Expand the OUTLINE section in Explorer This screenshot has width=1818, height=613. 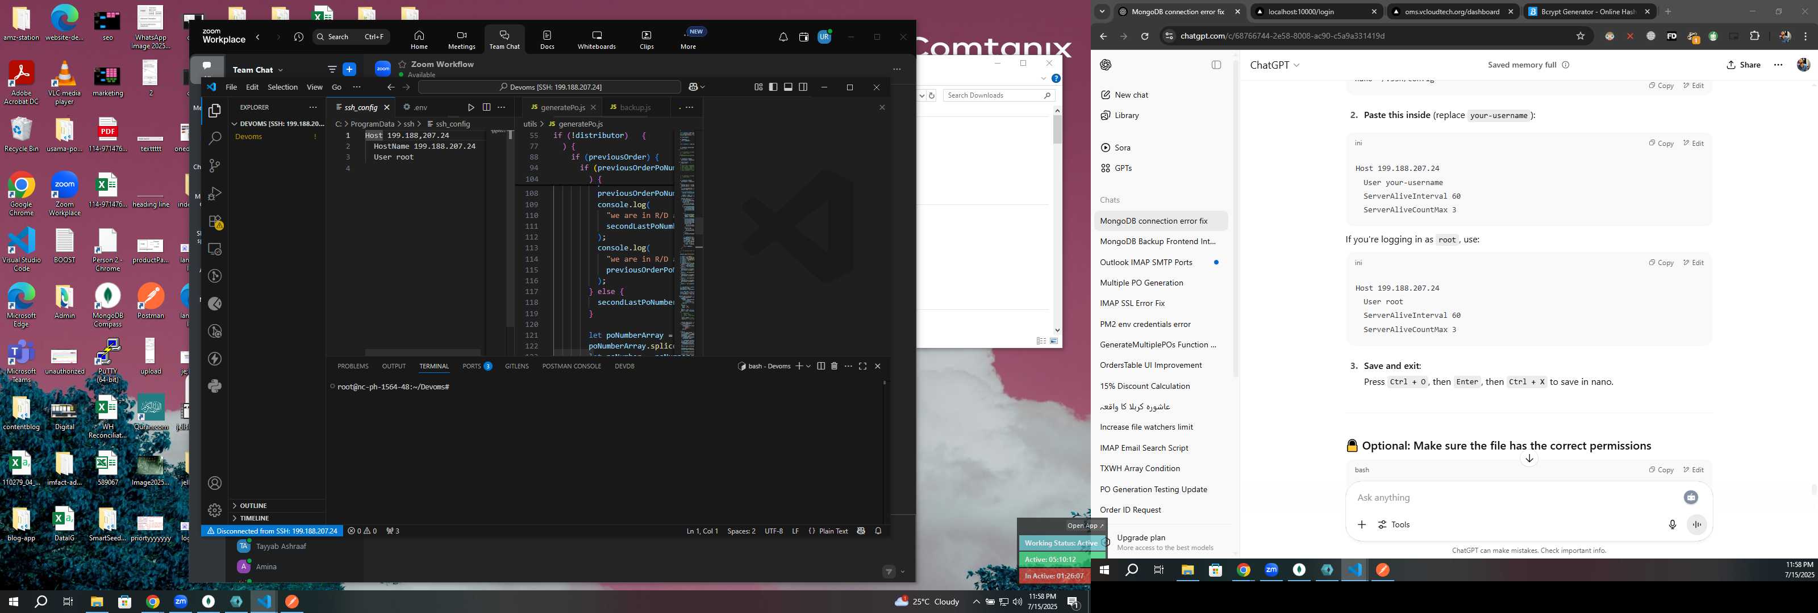[277, 506]
